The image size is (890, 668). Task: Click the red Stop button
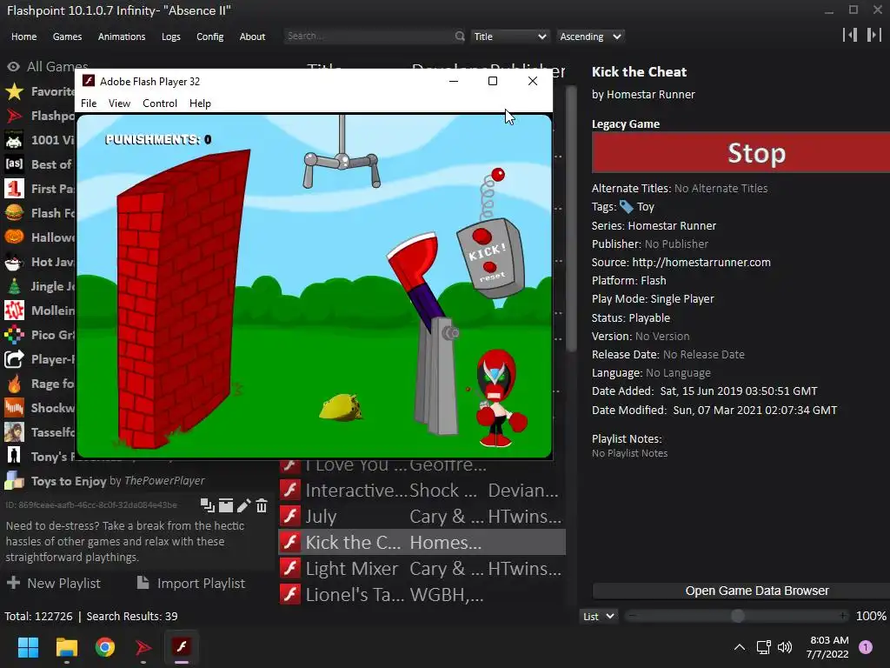(741, 152)
